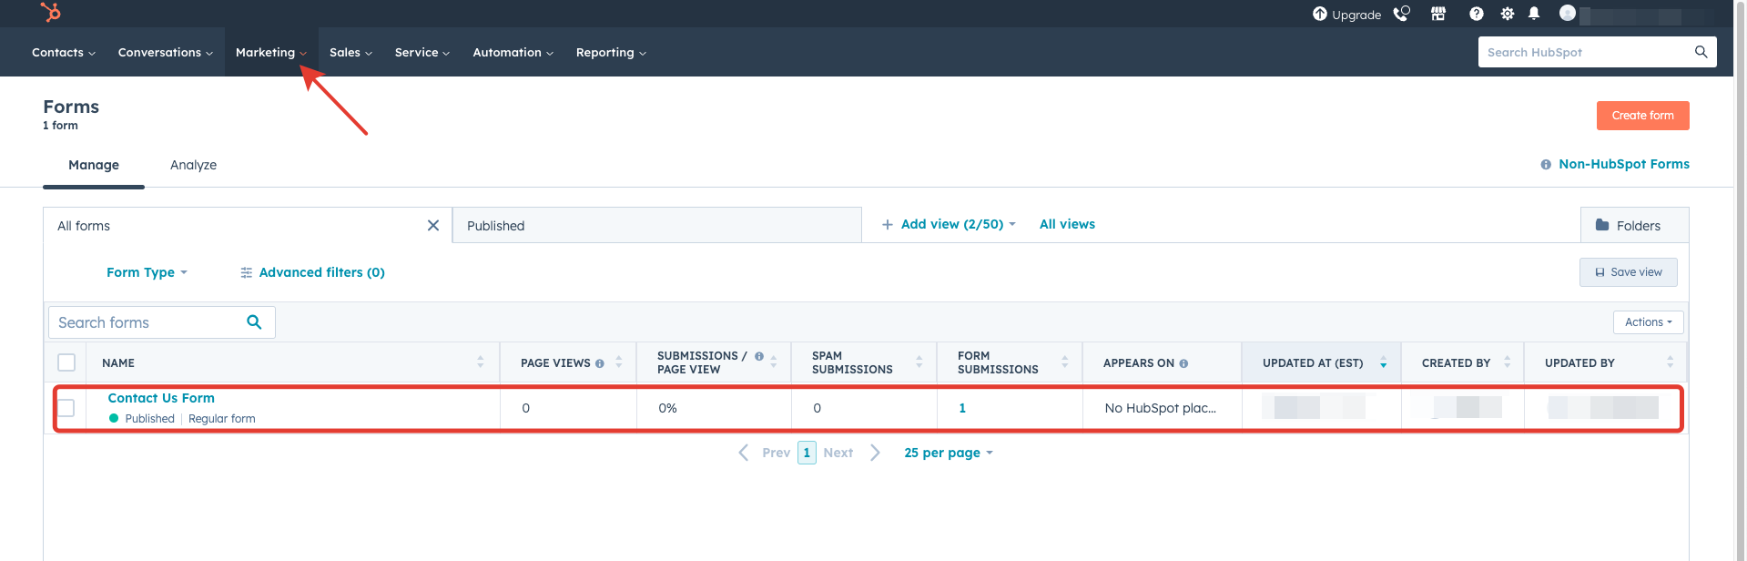1747x561 pixels.
Task: Open the Marketplace storefront icon
Action: (1438, 14)
